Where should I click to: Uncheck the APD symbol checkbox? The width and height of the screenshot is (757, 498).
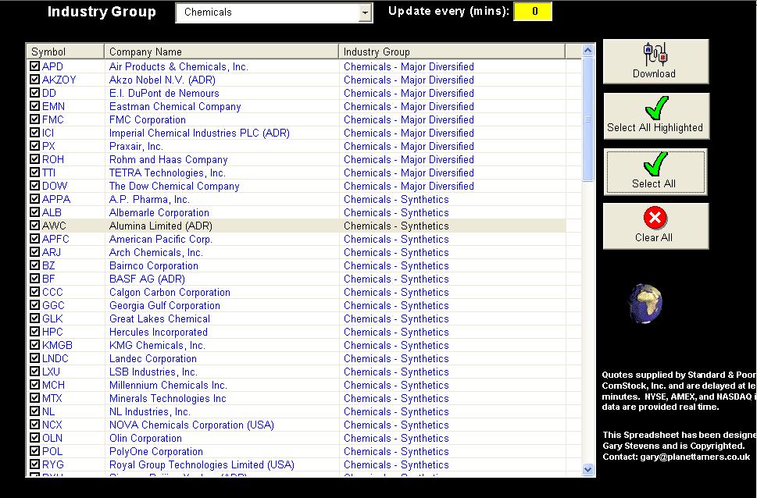(35, 67)
